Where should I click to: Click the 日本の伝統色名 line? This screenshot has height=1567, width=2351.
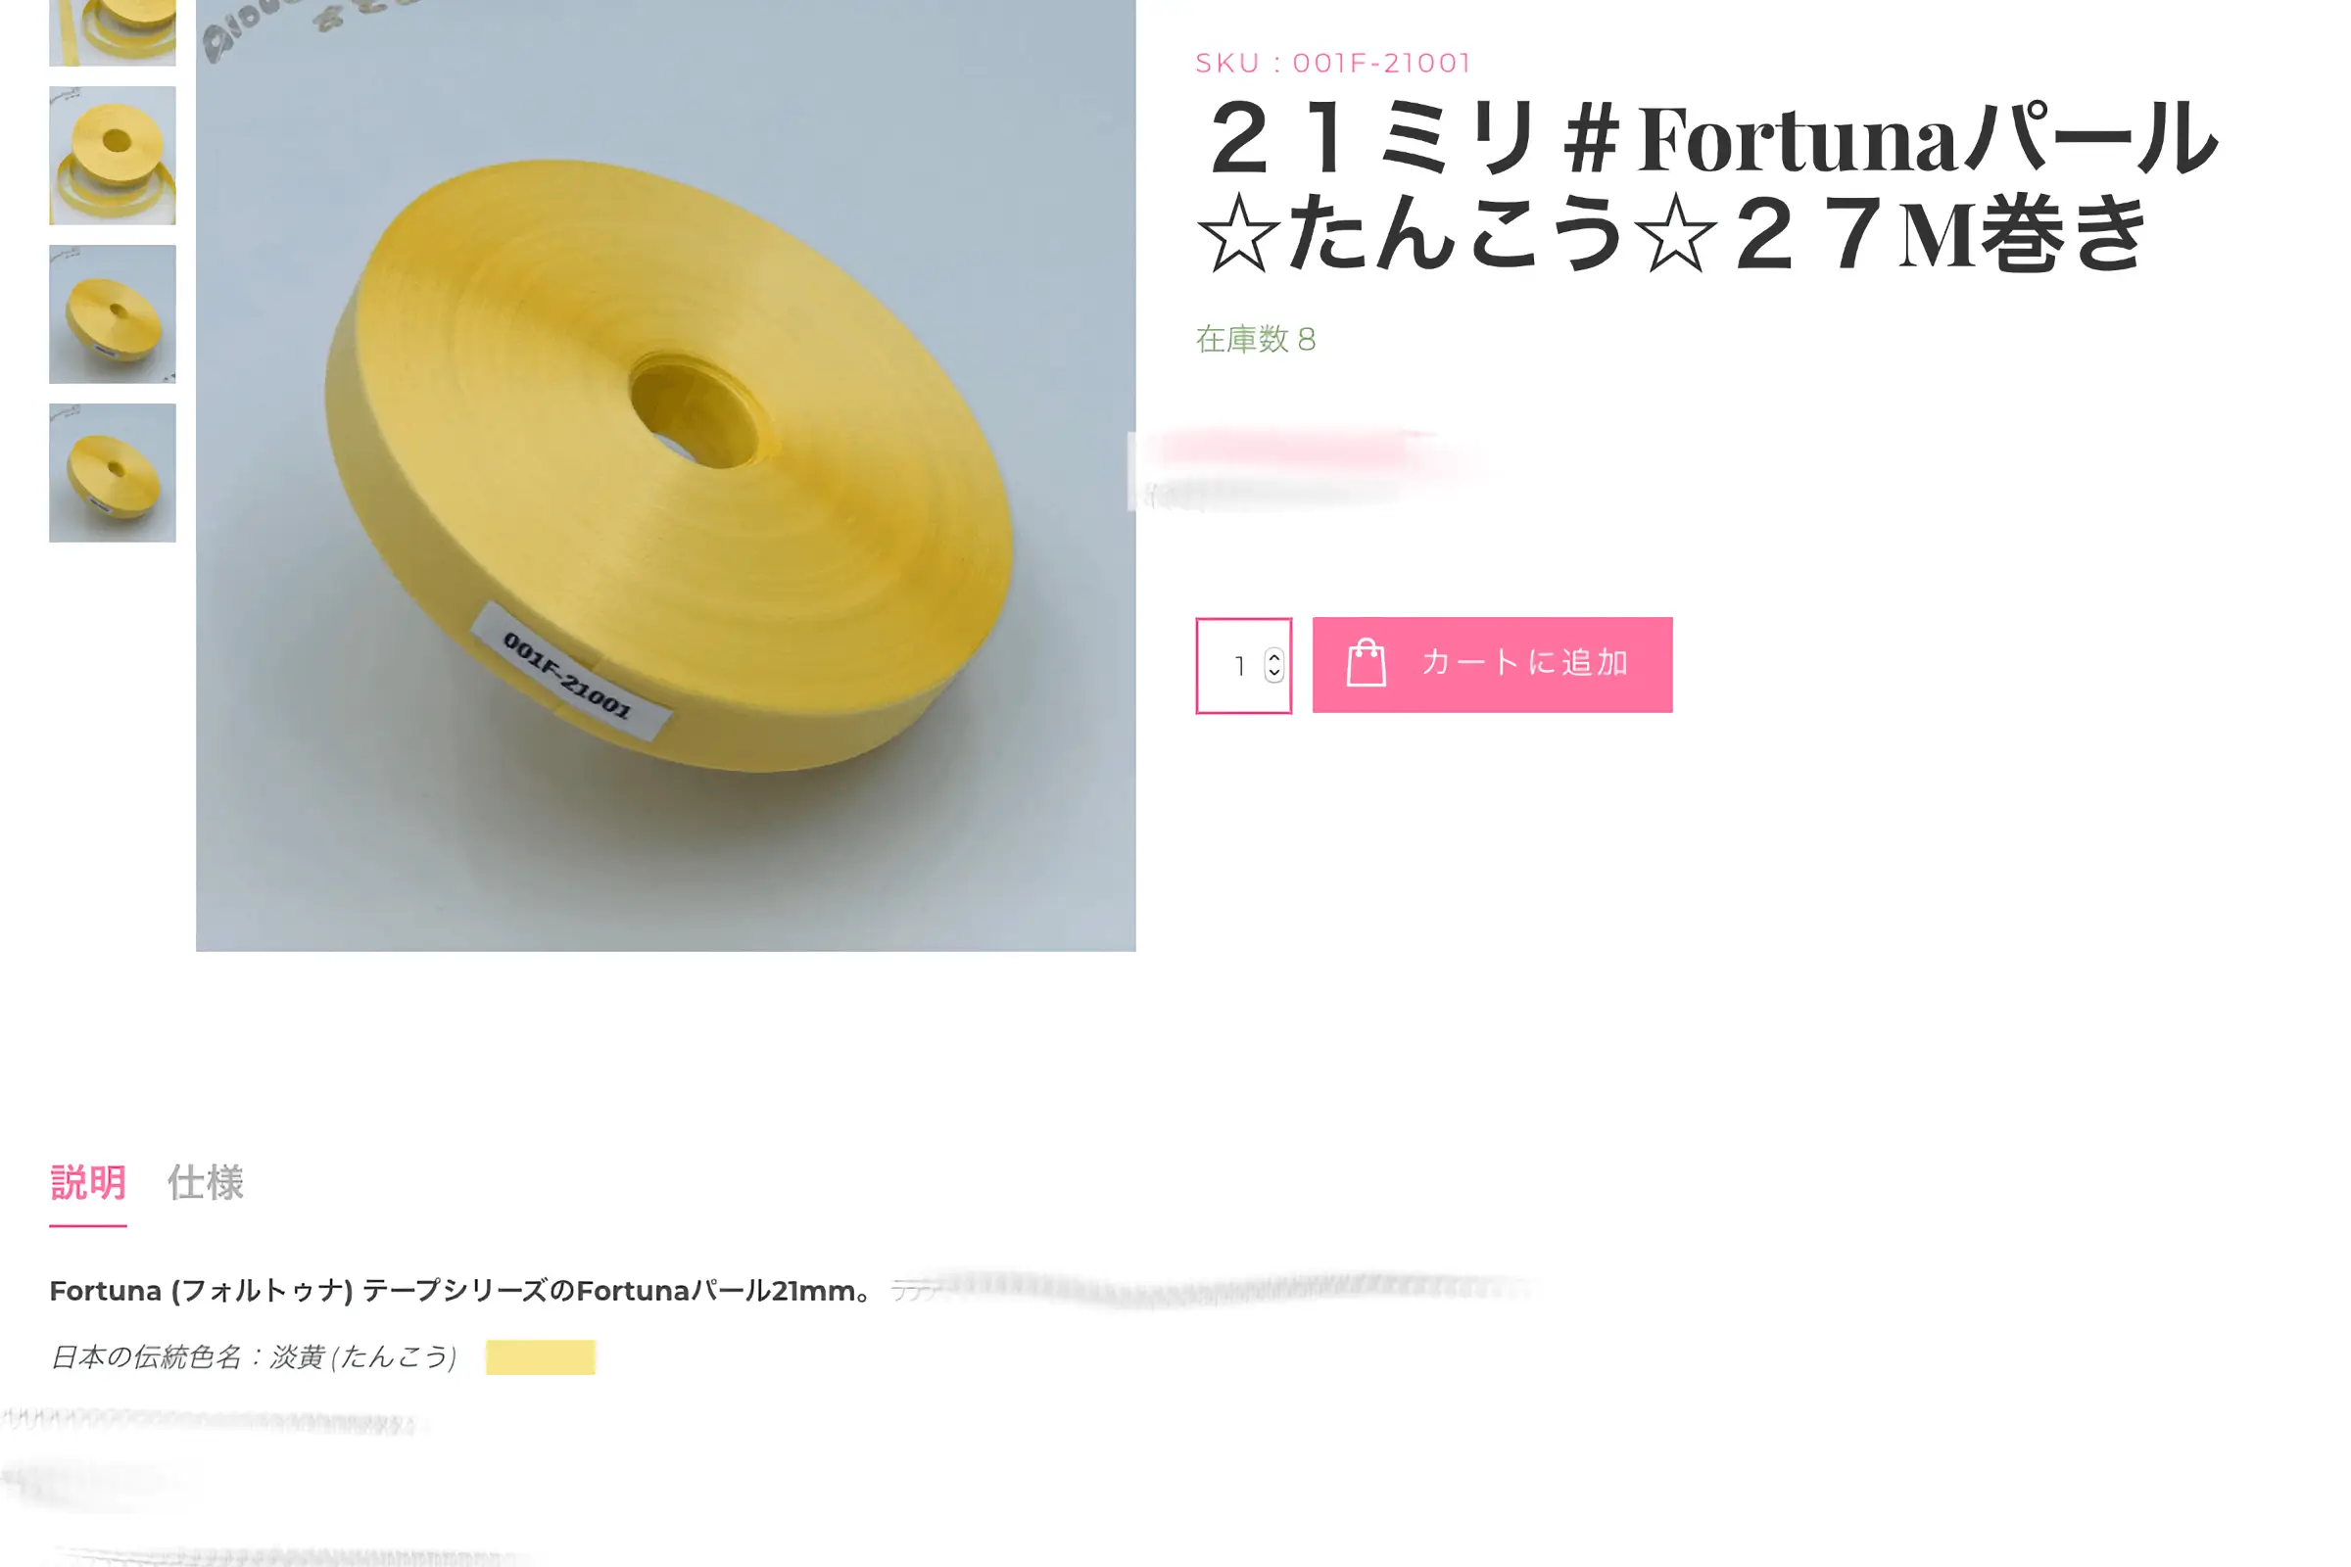[x=253, y=1357]
